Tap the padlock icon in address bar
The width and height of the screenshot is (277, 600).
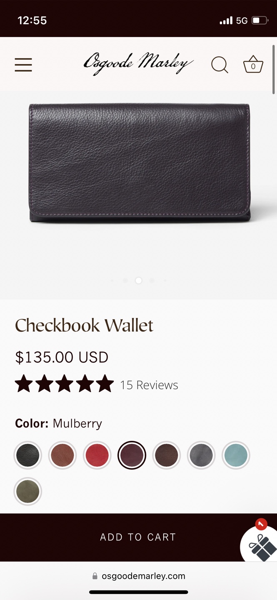[x=95, y=576]
